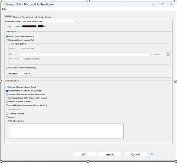
Task: Enable Others (one per line) checkbox
Action: [7, 121]
